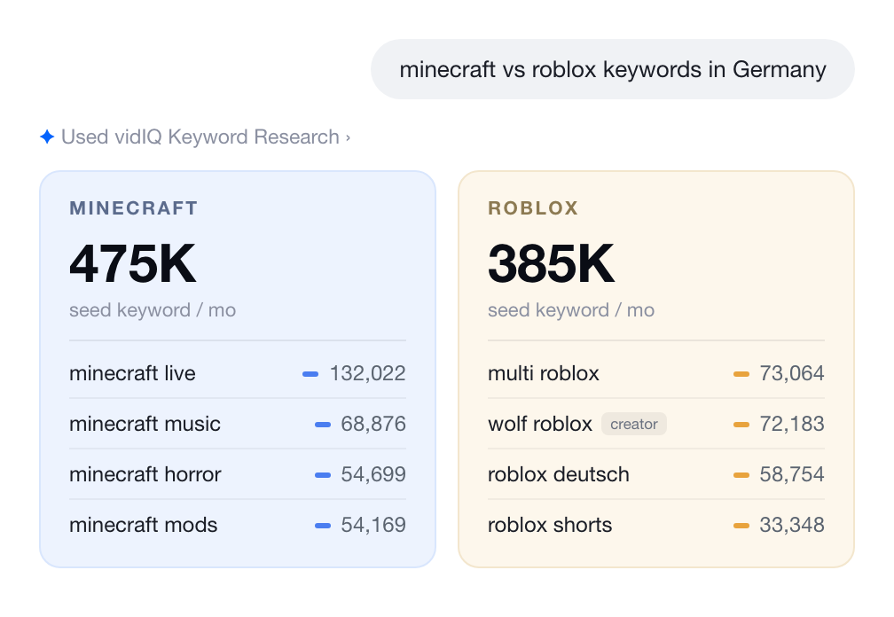Viewport: 894px width, 617px height.
Task: Select the 385K seed keyword value
Action: 551,263
